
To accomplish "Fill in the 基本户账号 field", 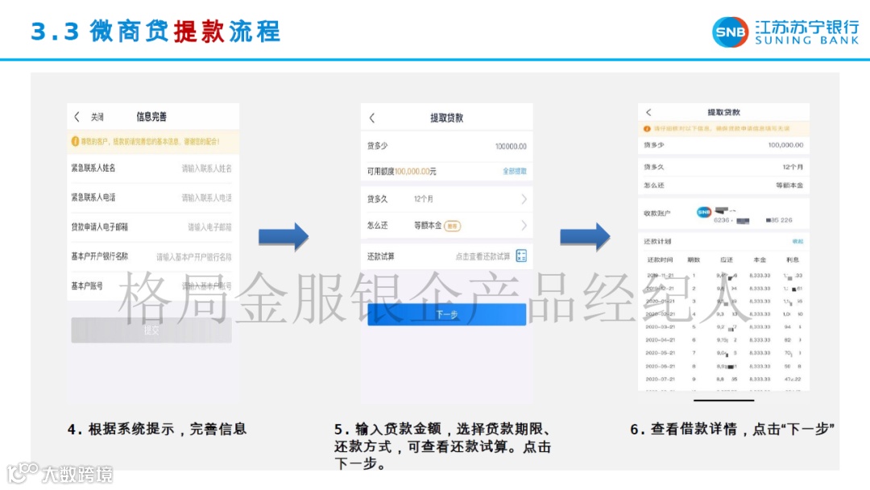I will [151, 286].
